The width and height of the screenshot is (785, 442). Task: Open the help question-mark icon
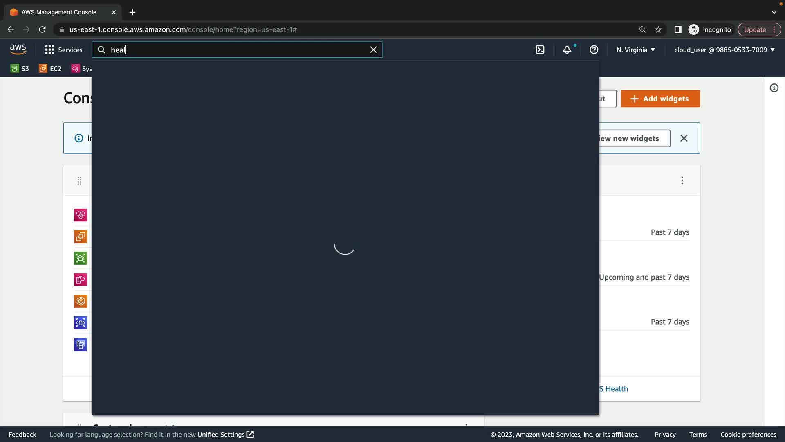[x=594, y=50]
